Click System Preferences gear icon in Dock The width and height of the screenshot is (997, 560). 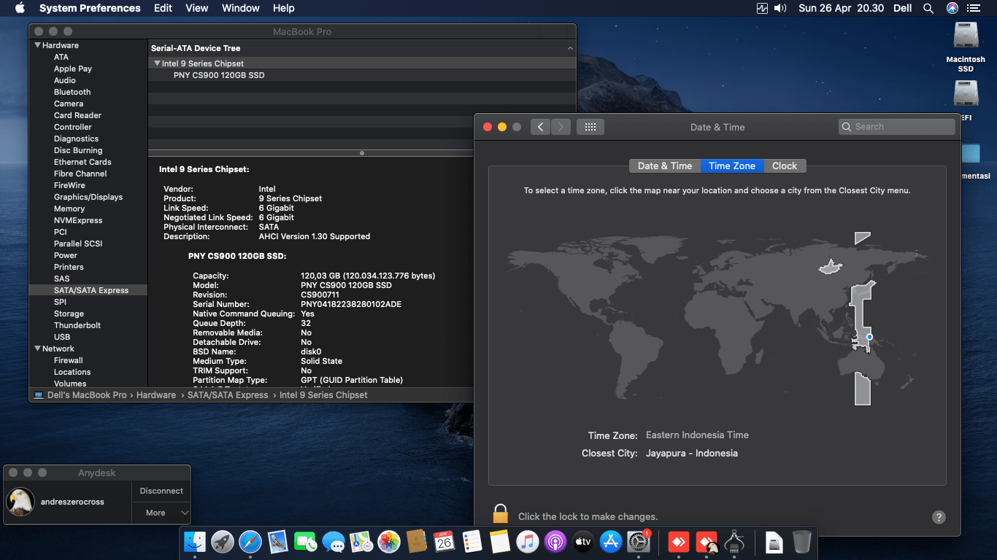638,542
